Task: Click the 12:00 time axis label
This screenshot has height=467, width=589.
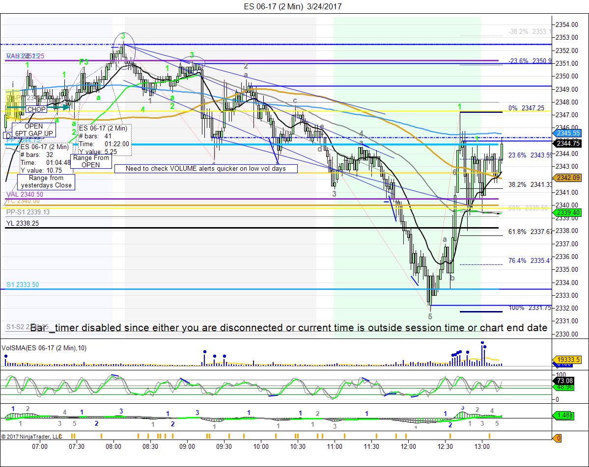Action: coord(408,447)
